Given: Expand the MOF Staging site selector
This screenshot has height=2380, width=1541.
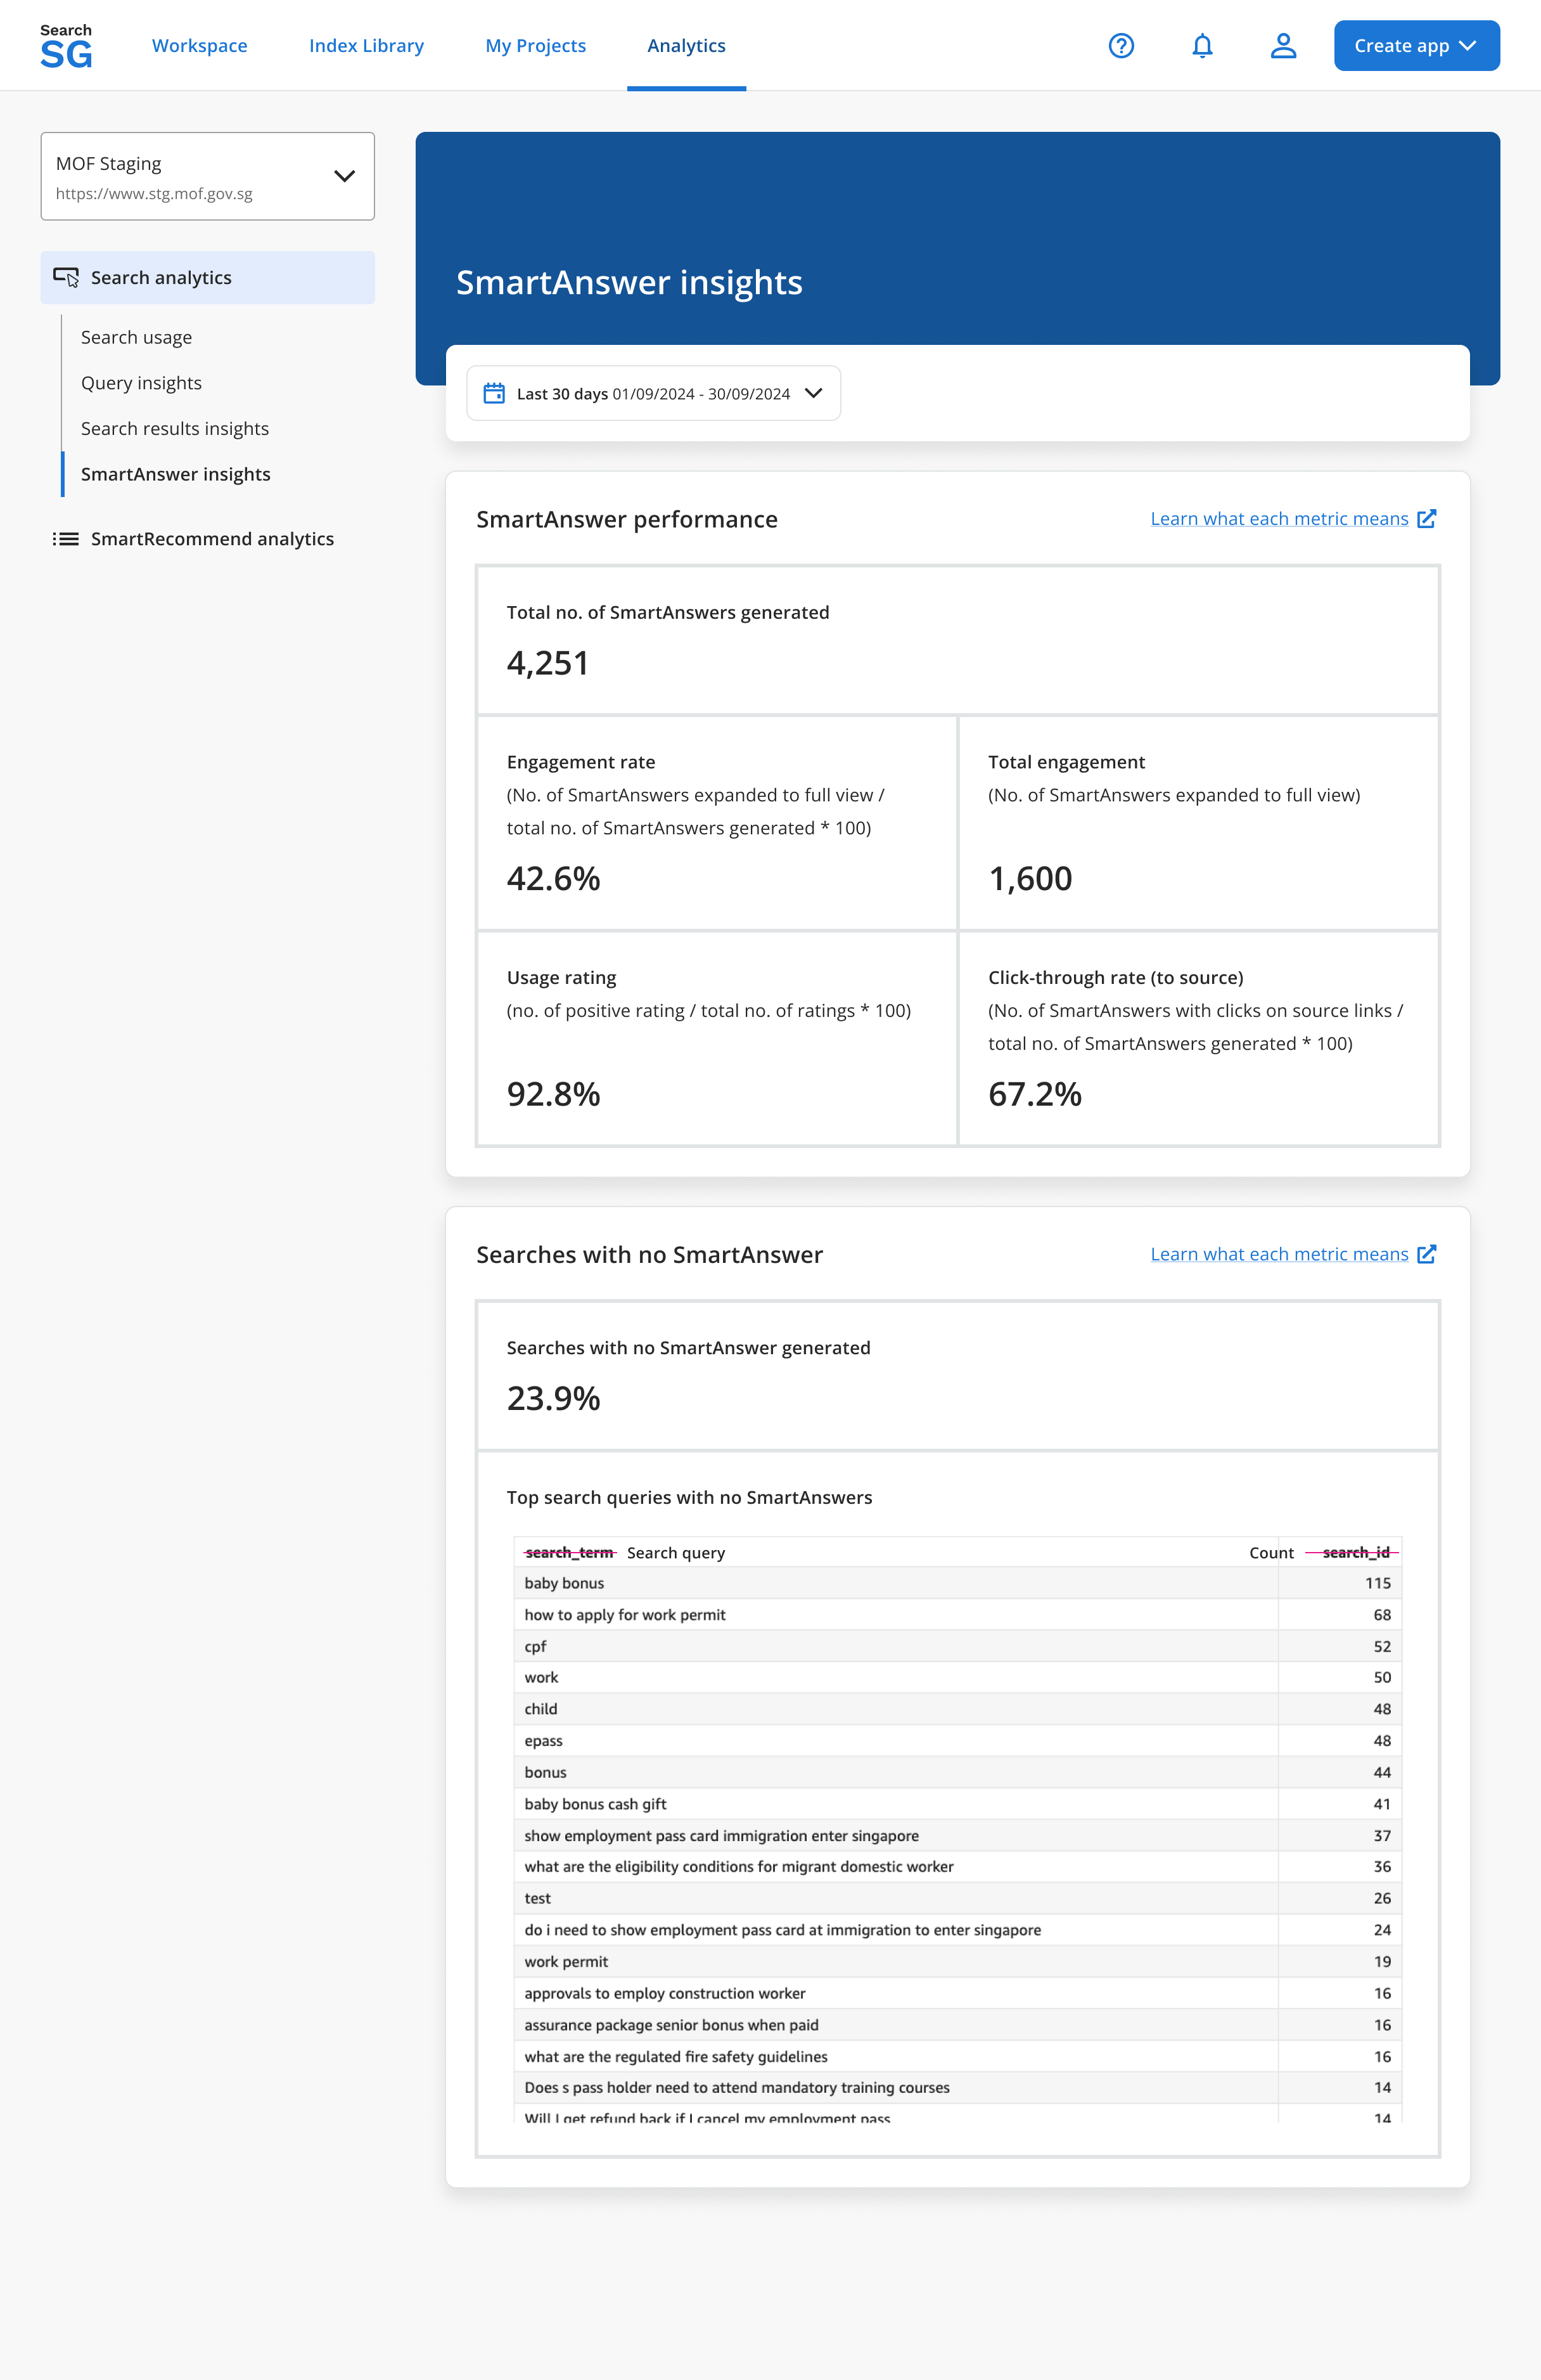Looking at the screenshot, I should tap(208, 176).
